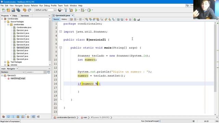Viewport: 219px width, 123px height.
Task: Open Ejercicio19.java in Projects tree
Action: 23,45
